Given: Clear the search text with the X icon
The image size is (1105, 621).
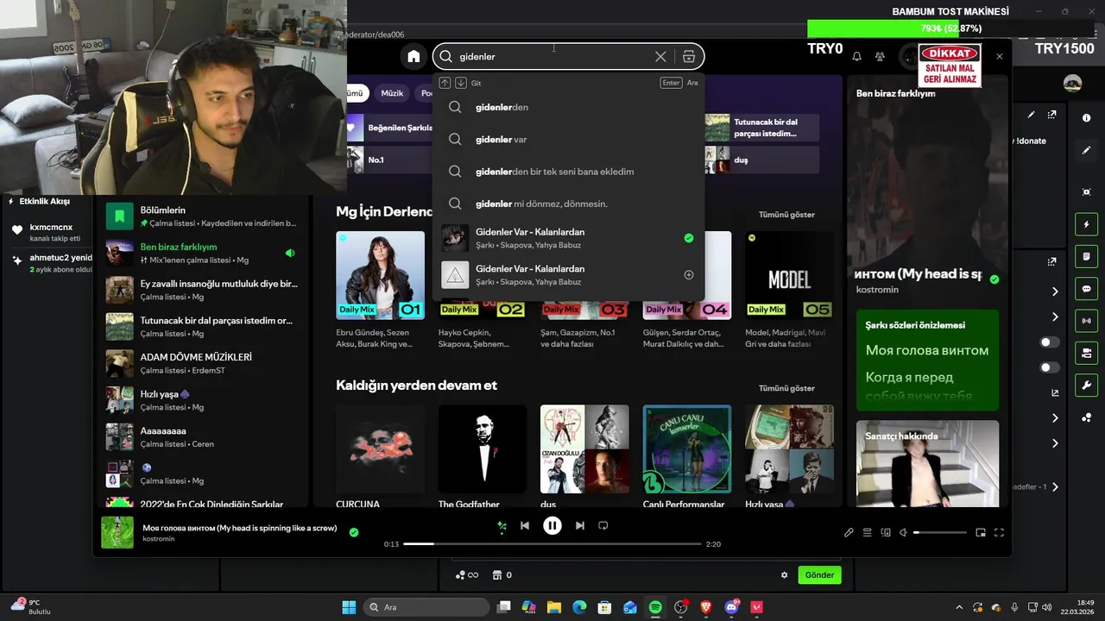Looking at the screenshot, I should (660, 57).
